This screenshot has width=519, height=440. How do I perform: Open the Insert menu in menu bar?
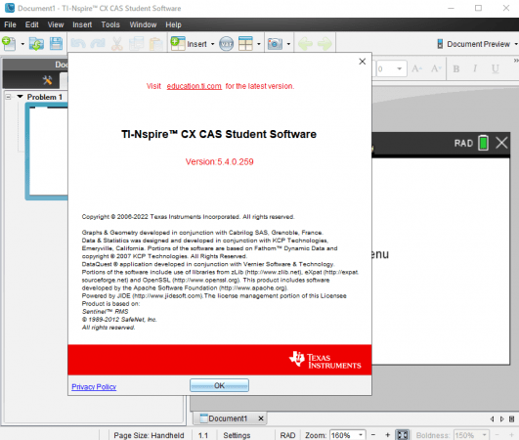point(82,24)
